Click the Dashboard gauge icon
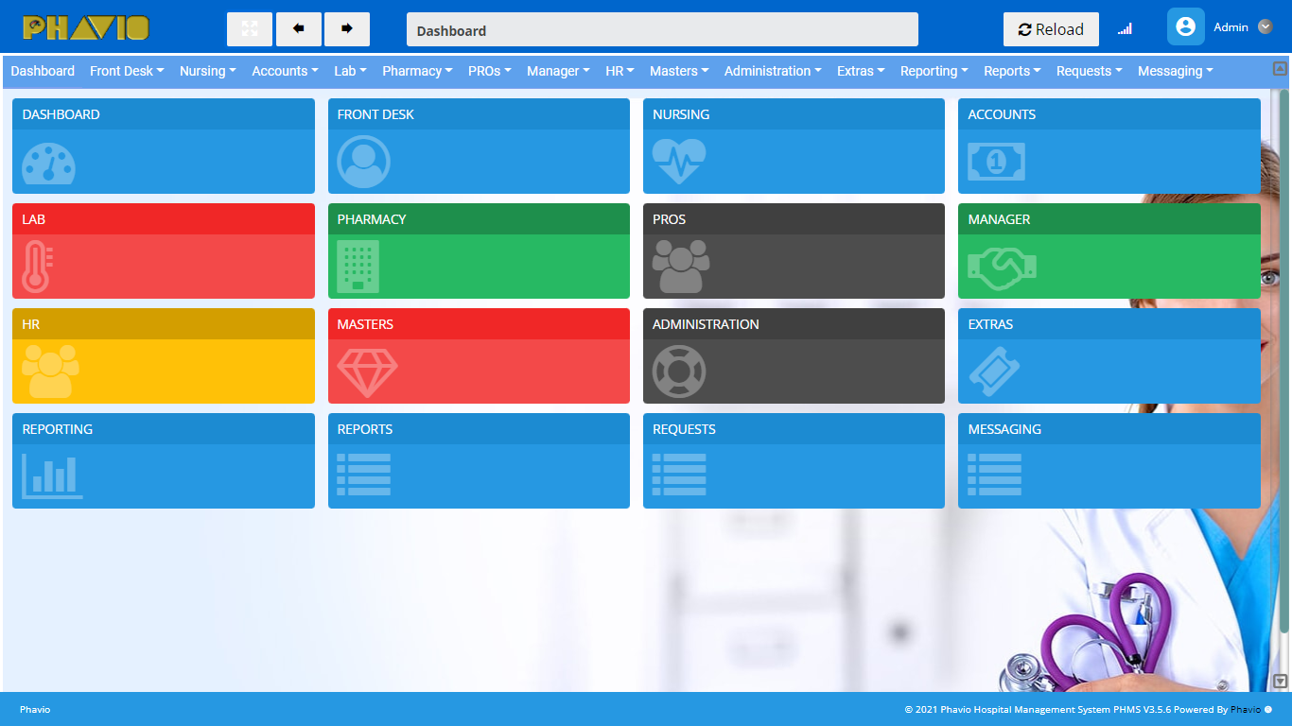This screenshot has width=1292, height=726. (x=48, y=163)
